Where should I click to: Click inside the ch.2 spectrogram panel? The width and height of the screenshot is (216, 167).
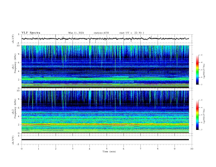pyautogui.click(x=105, y=112)
